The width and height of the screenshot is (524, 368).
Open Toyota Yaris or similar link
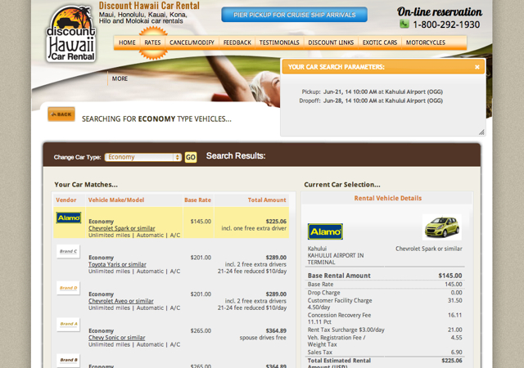(x=117, y=264)
